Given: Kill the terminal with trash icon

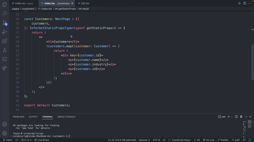Looking at the screenshot, I should click(x=241, y=117).
